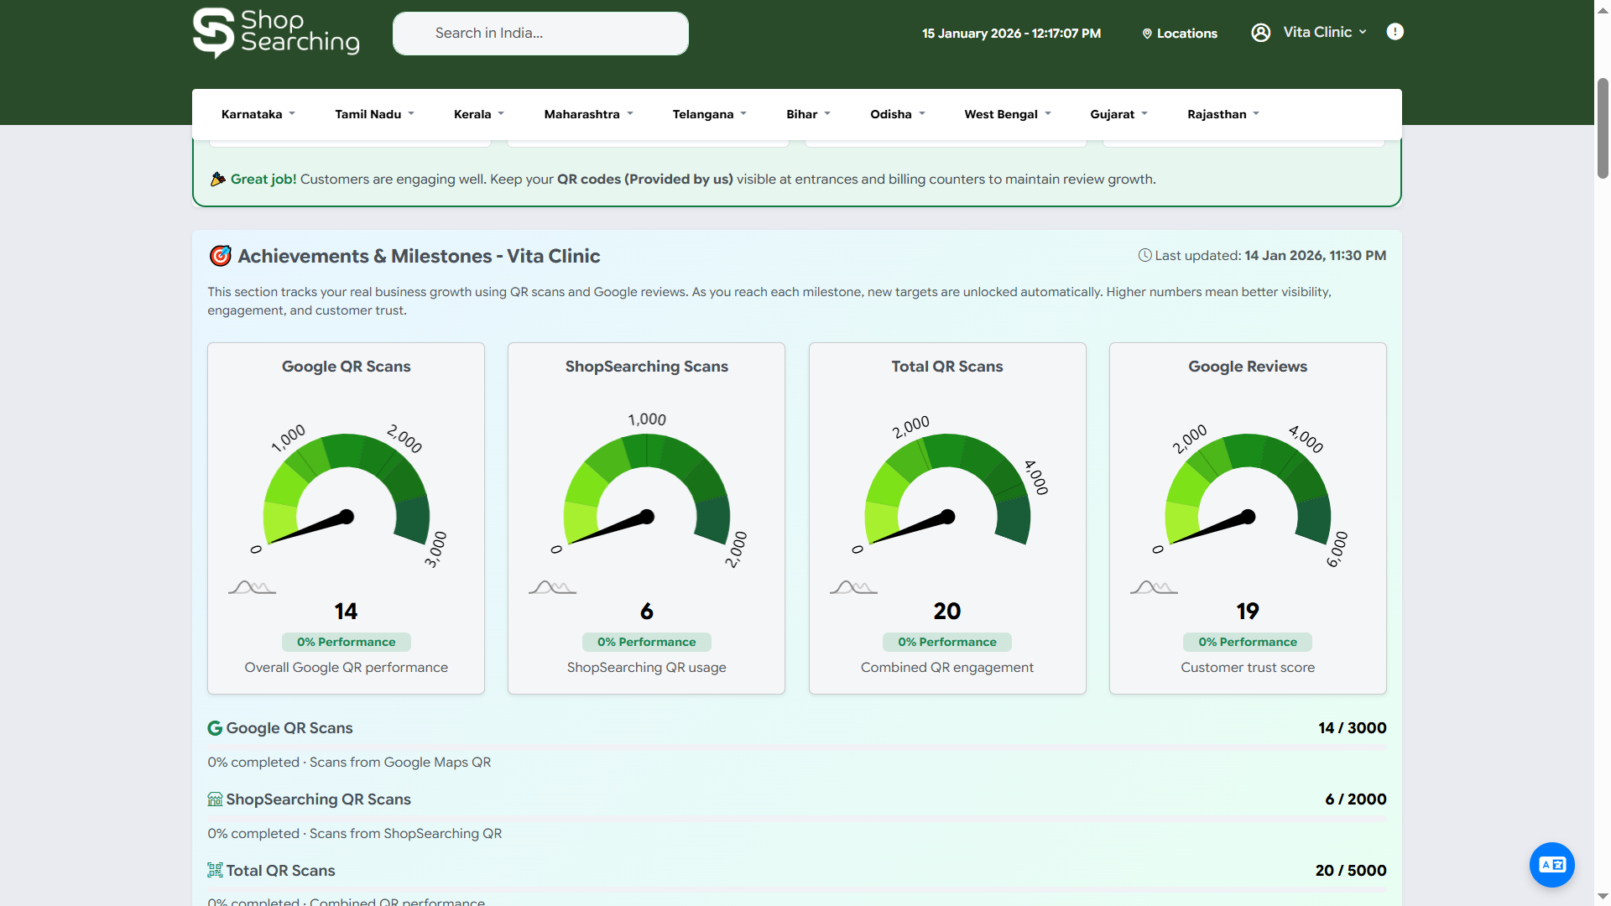Click the exclamation alert icon in header
This screenshot has height=906, width=1611.
1395,32
